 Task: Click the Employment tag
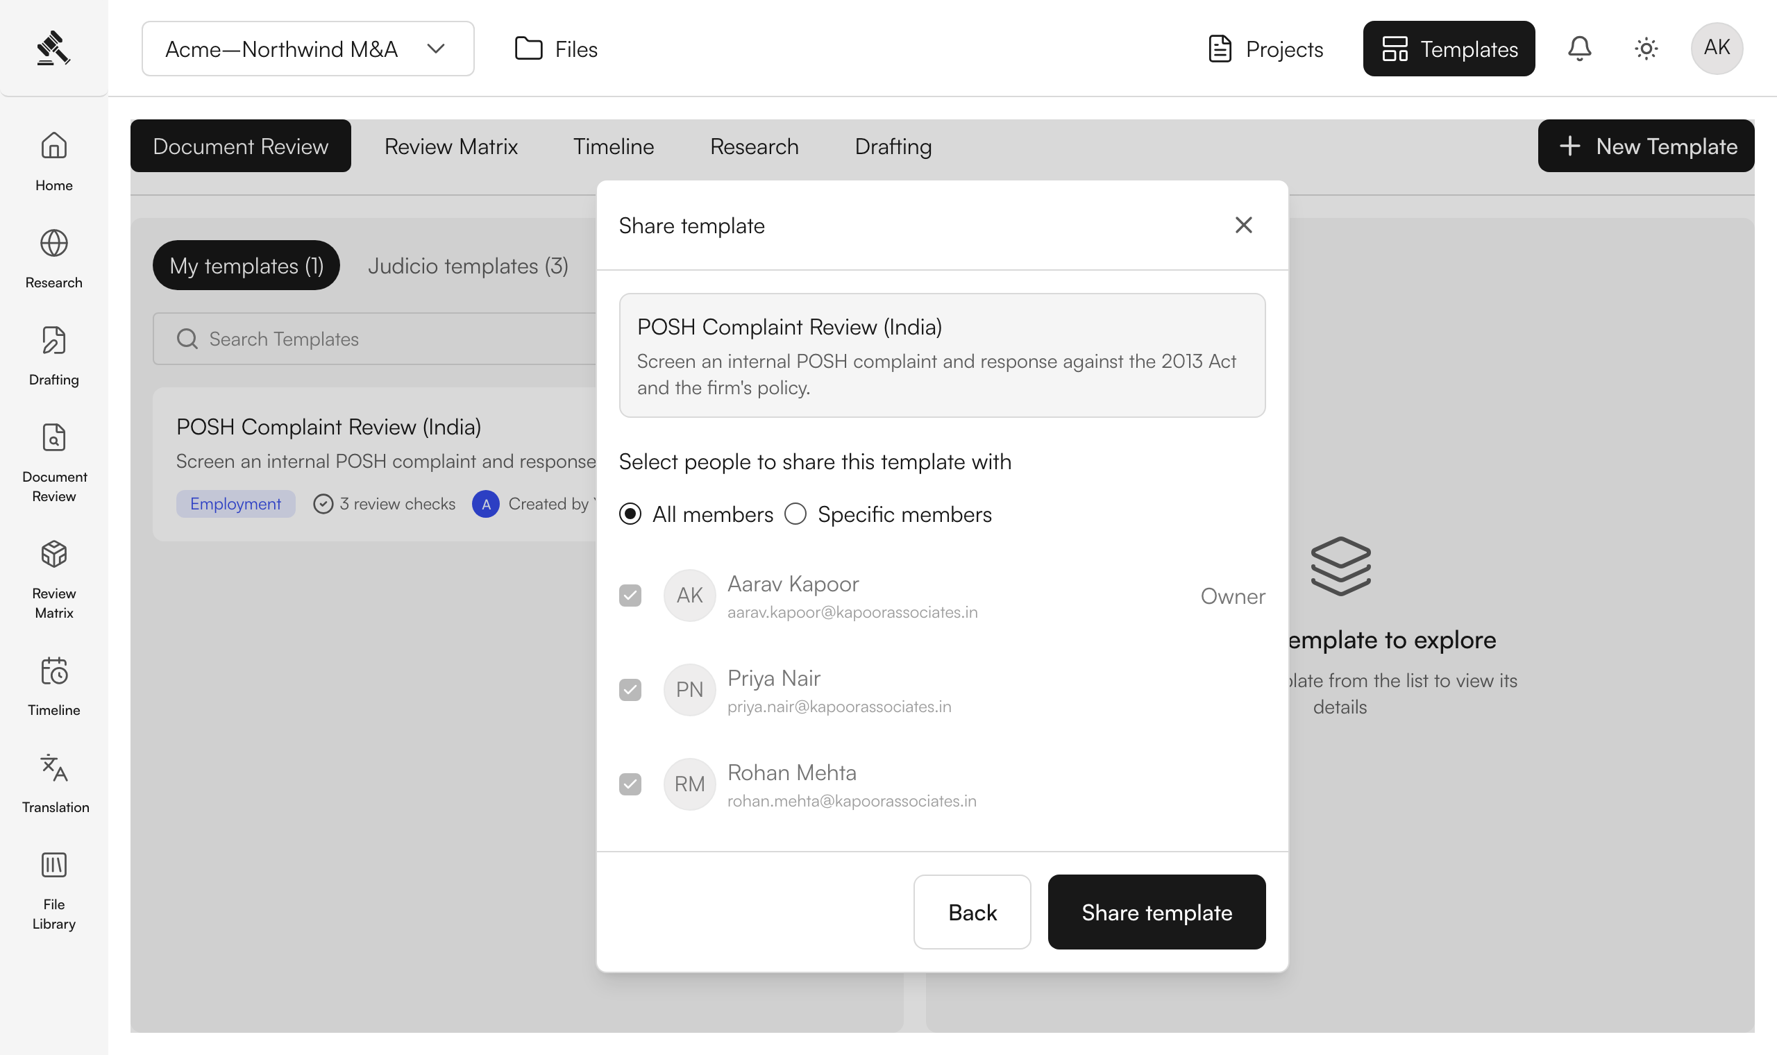[x=235, y=504]
